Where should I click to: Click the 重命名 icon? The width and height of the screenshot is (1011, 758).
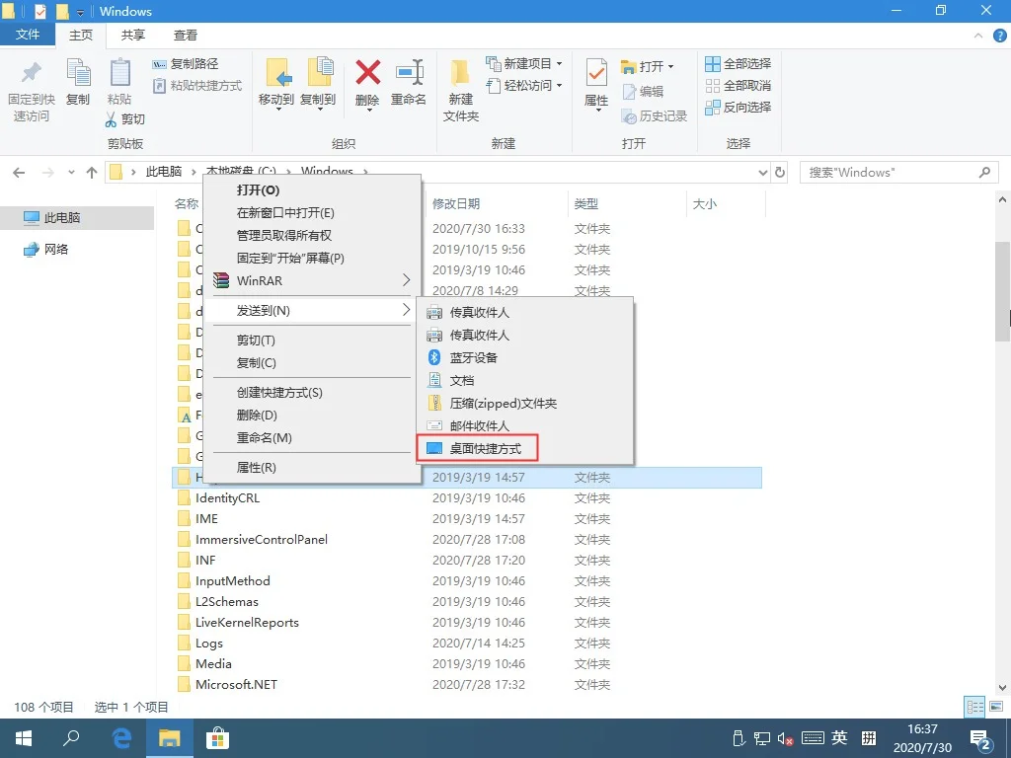(410, 72)
